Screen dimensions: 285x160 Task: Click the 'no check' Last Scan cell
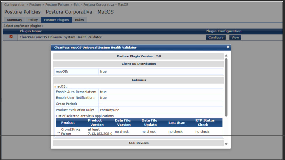[175, 132]
